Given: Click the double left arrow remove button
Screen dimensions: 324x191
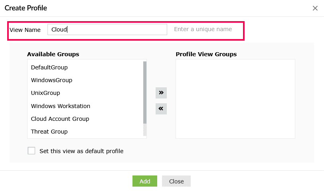Looking at the screenshot, I should coord(161,108).
